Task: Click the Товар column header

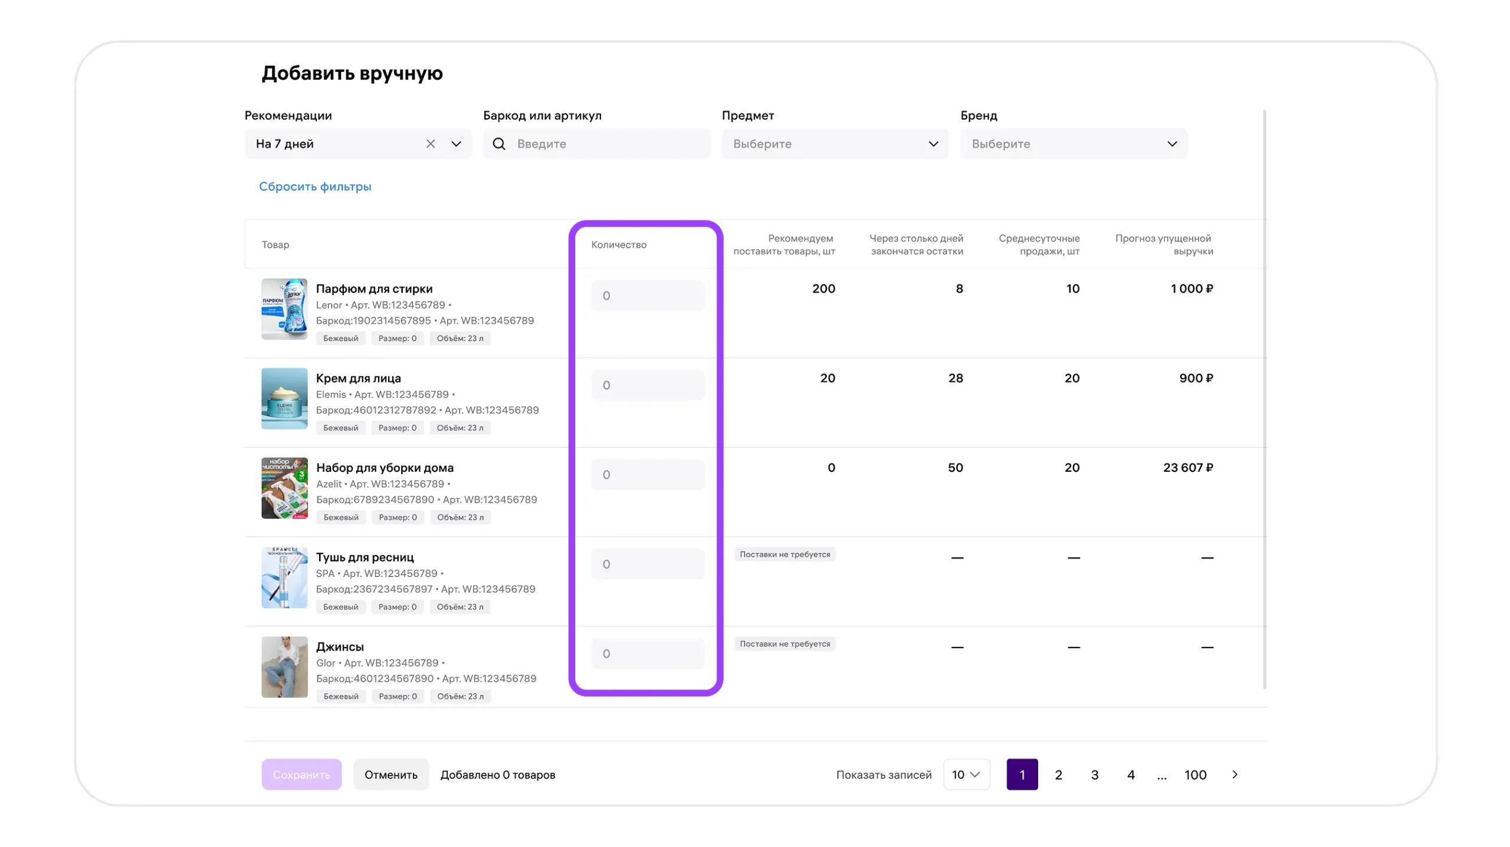Action: [275, 245]
